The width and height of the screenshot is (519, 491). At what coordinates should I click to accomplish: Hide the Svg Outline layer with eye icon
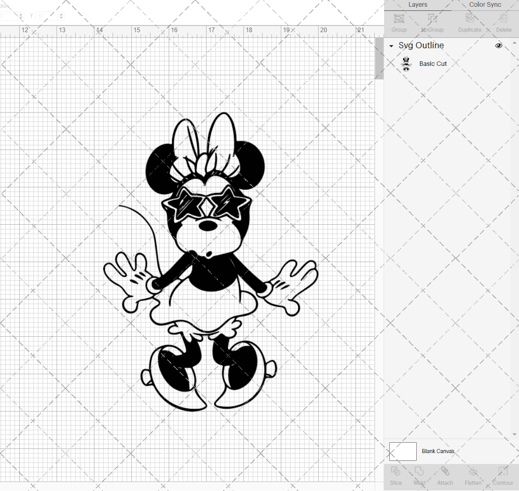(x=498, y=46)
